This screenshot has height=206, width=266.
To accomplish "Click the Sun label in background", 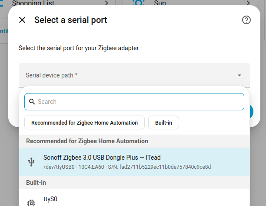I will click(x=160, y=3).
